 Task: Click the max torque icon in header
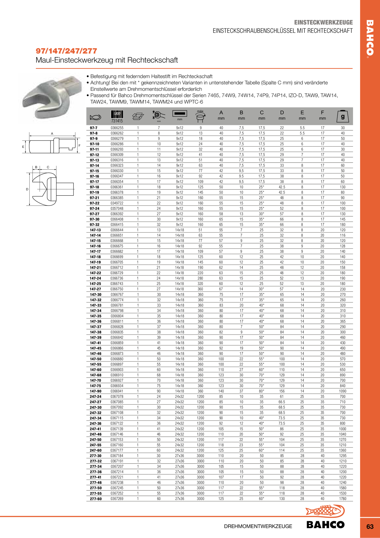[200, 116]
